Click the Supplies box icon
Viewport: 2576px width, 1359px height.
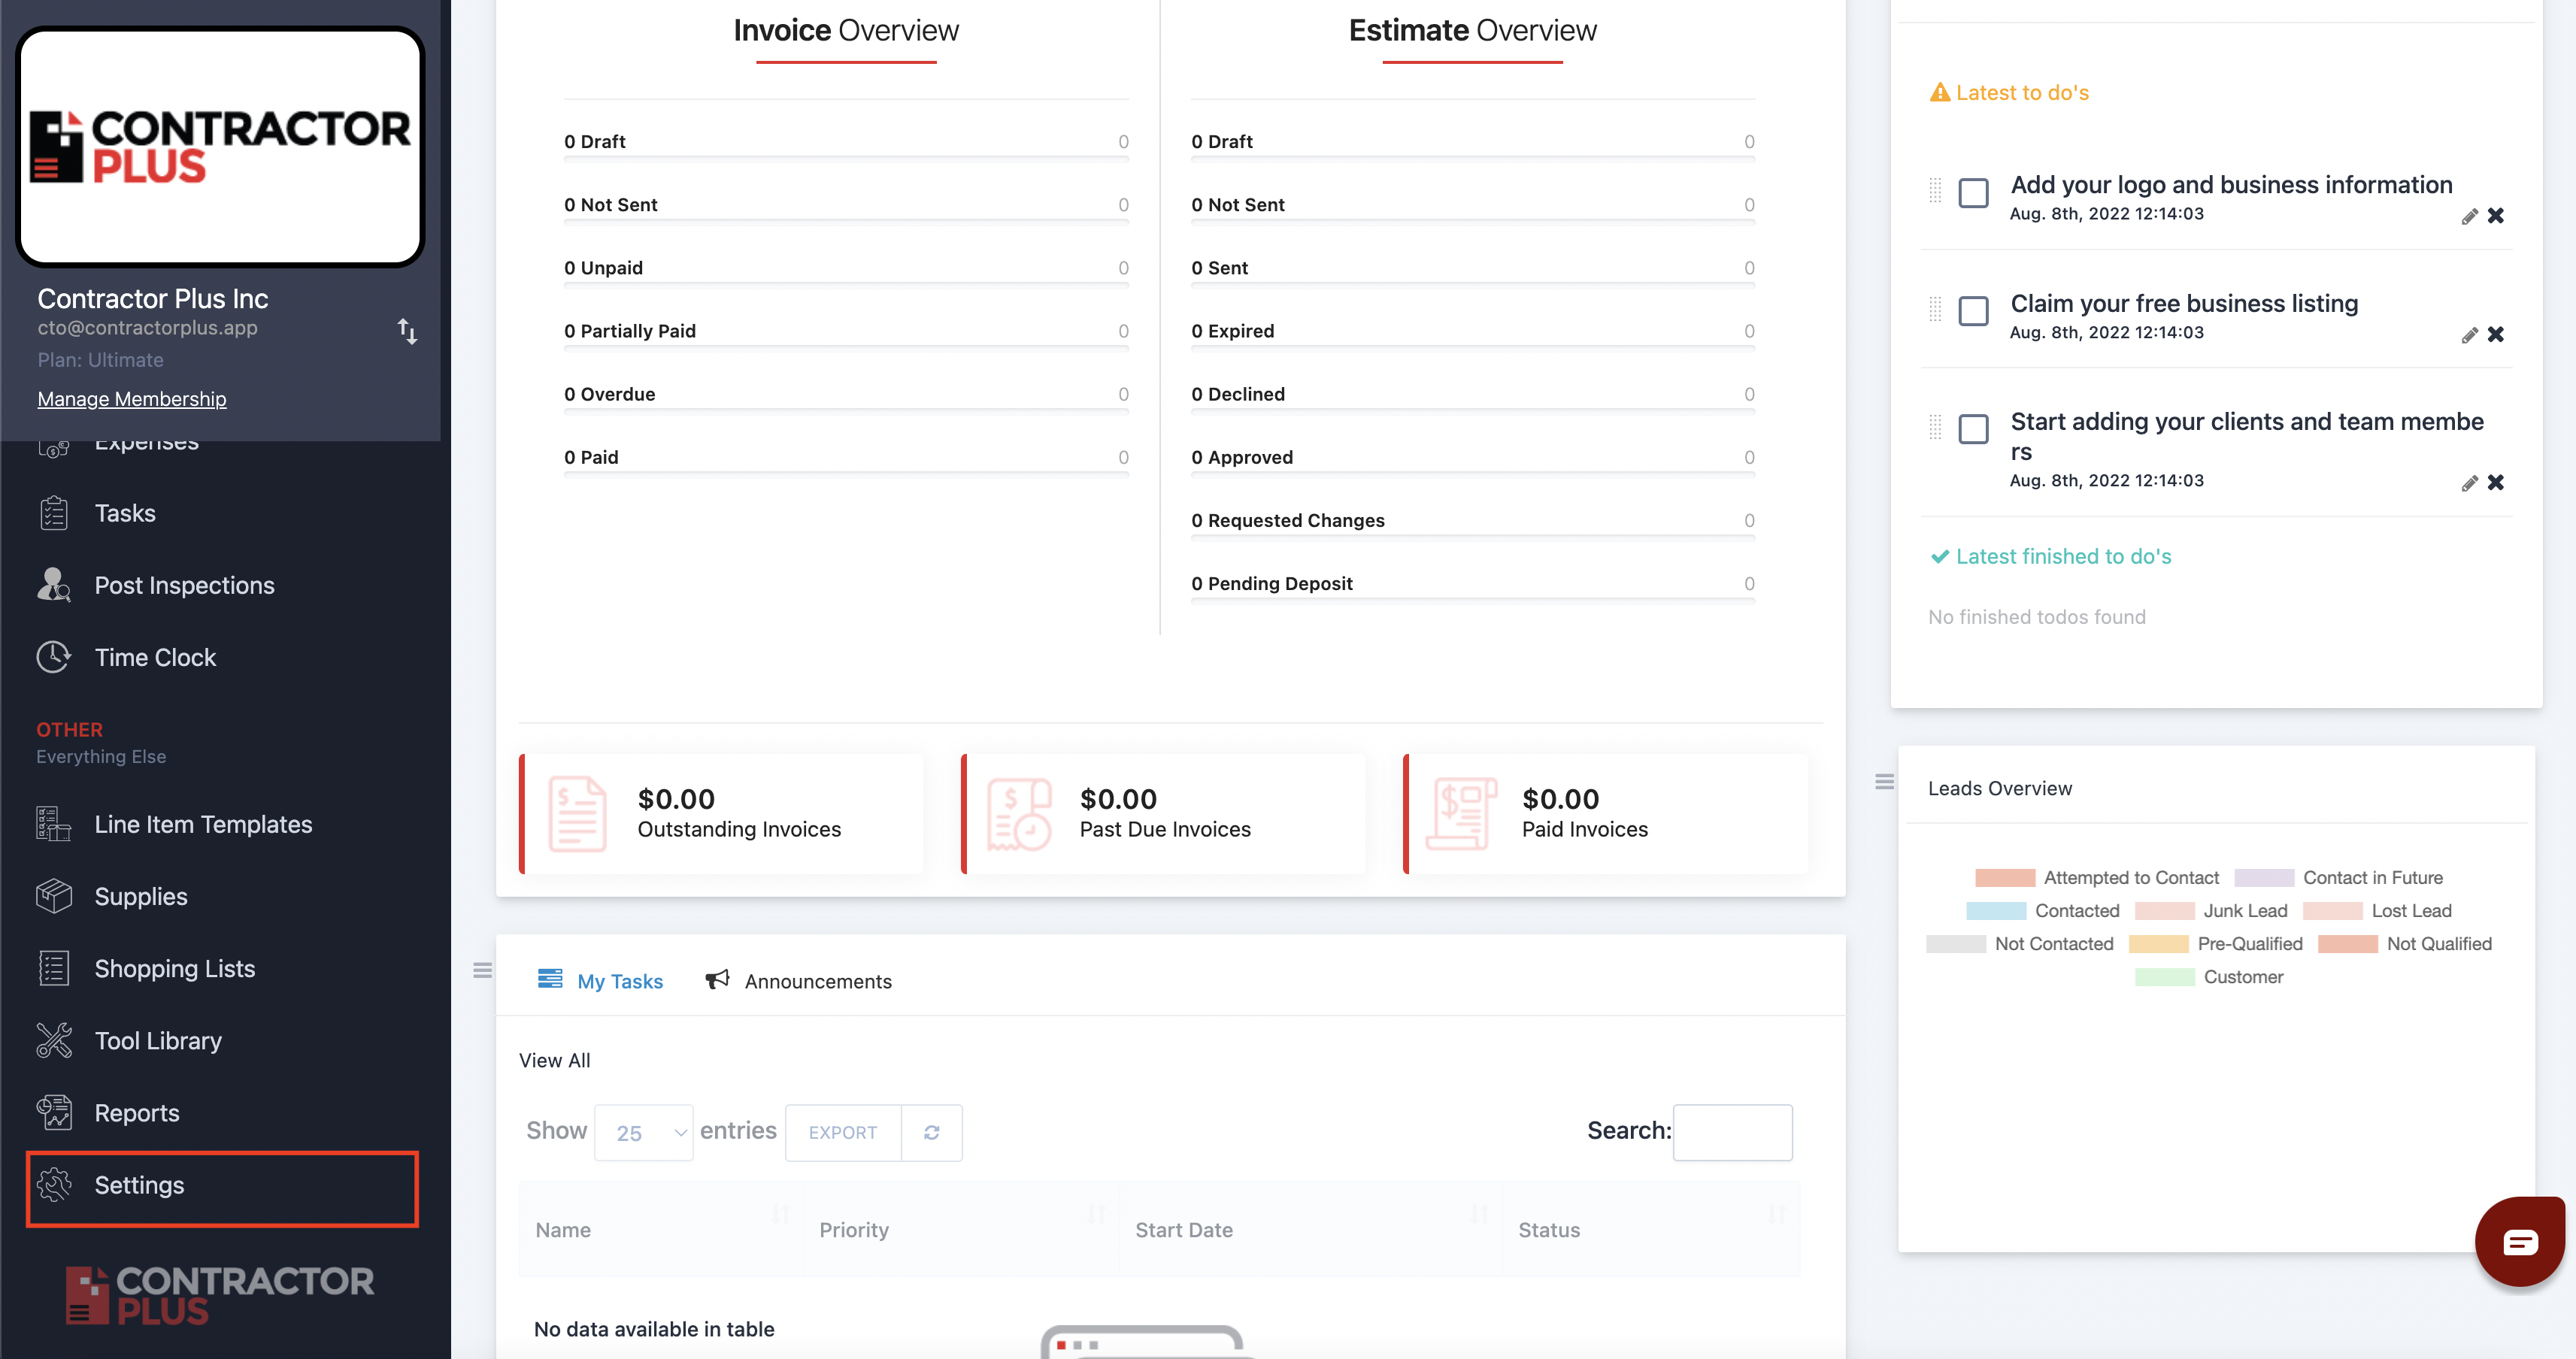click(x=53, y=896)
